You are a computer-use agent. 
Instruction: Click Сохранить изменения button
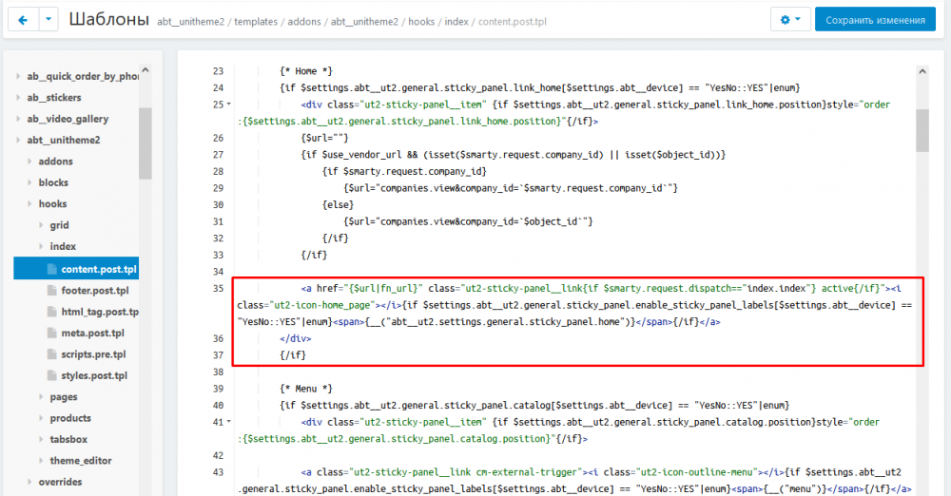point(875,20)
